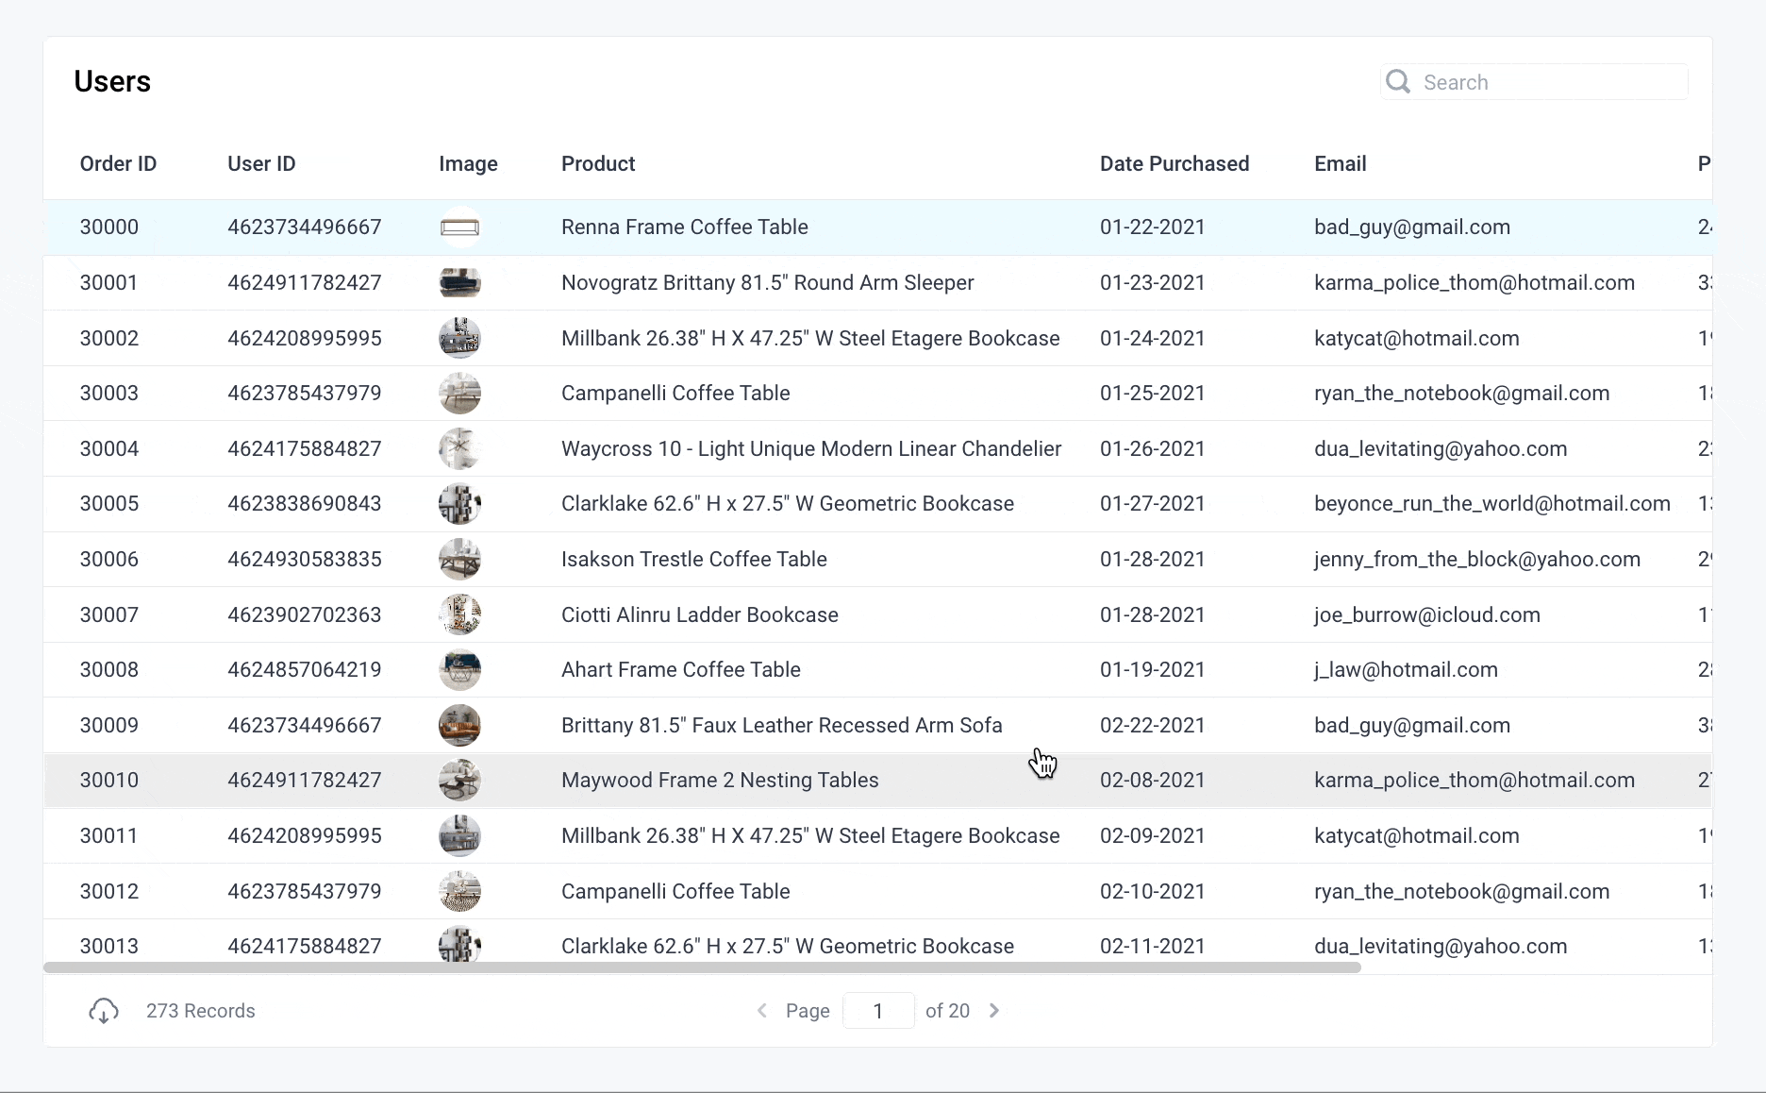Click email joe_burrow@icloud.com
The width and height of the screenshot is (1766, 1093).
point(1426,615)
